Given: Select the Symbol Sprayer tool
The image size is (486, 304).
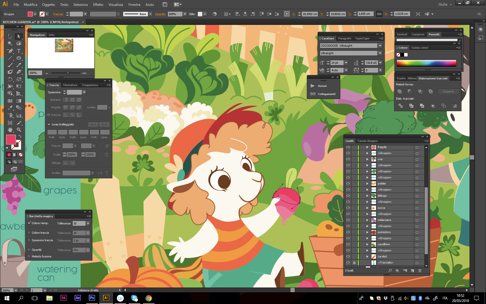Looking at the screenshot, I should [10, 115].
